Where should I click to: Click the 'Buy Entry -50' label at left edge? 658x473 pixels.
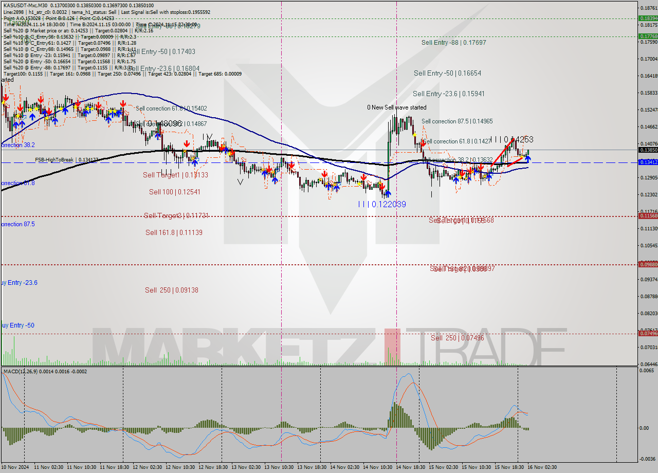pos(17,325)
